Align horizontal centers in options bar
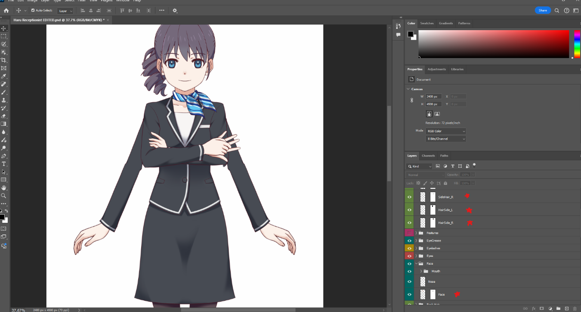Viewport: 581px width, 312px height. tap(91, 10)
